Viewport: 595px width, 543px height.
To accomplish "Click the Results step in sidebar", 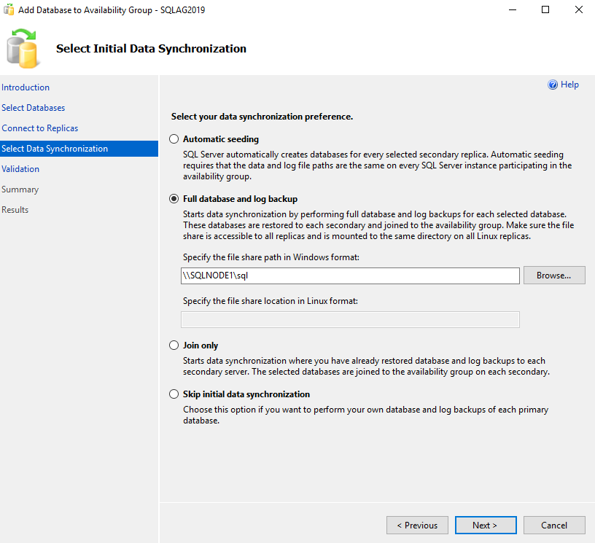I will pos(15,210).
